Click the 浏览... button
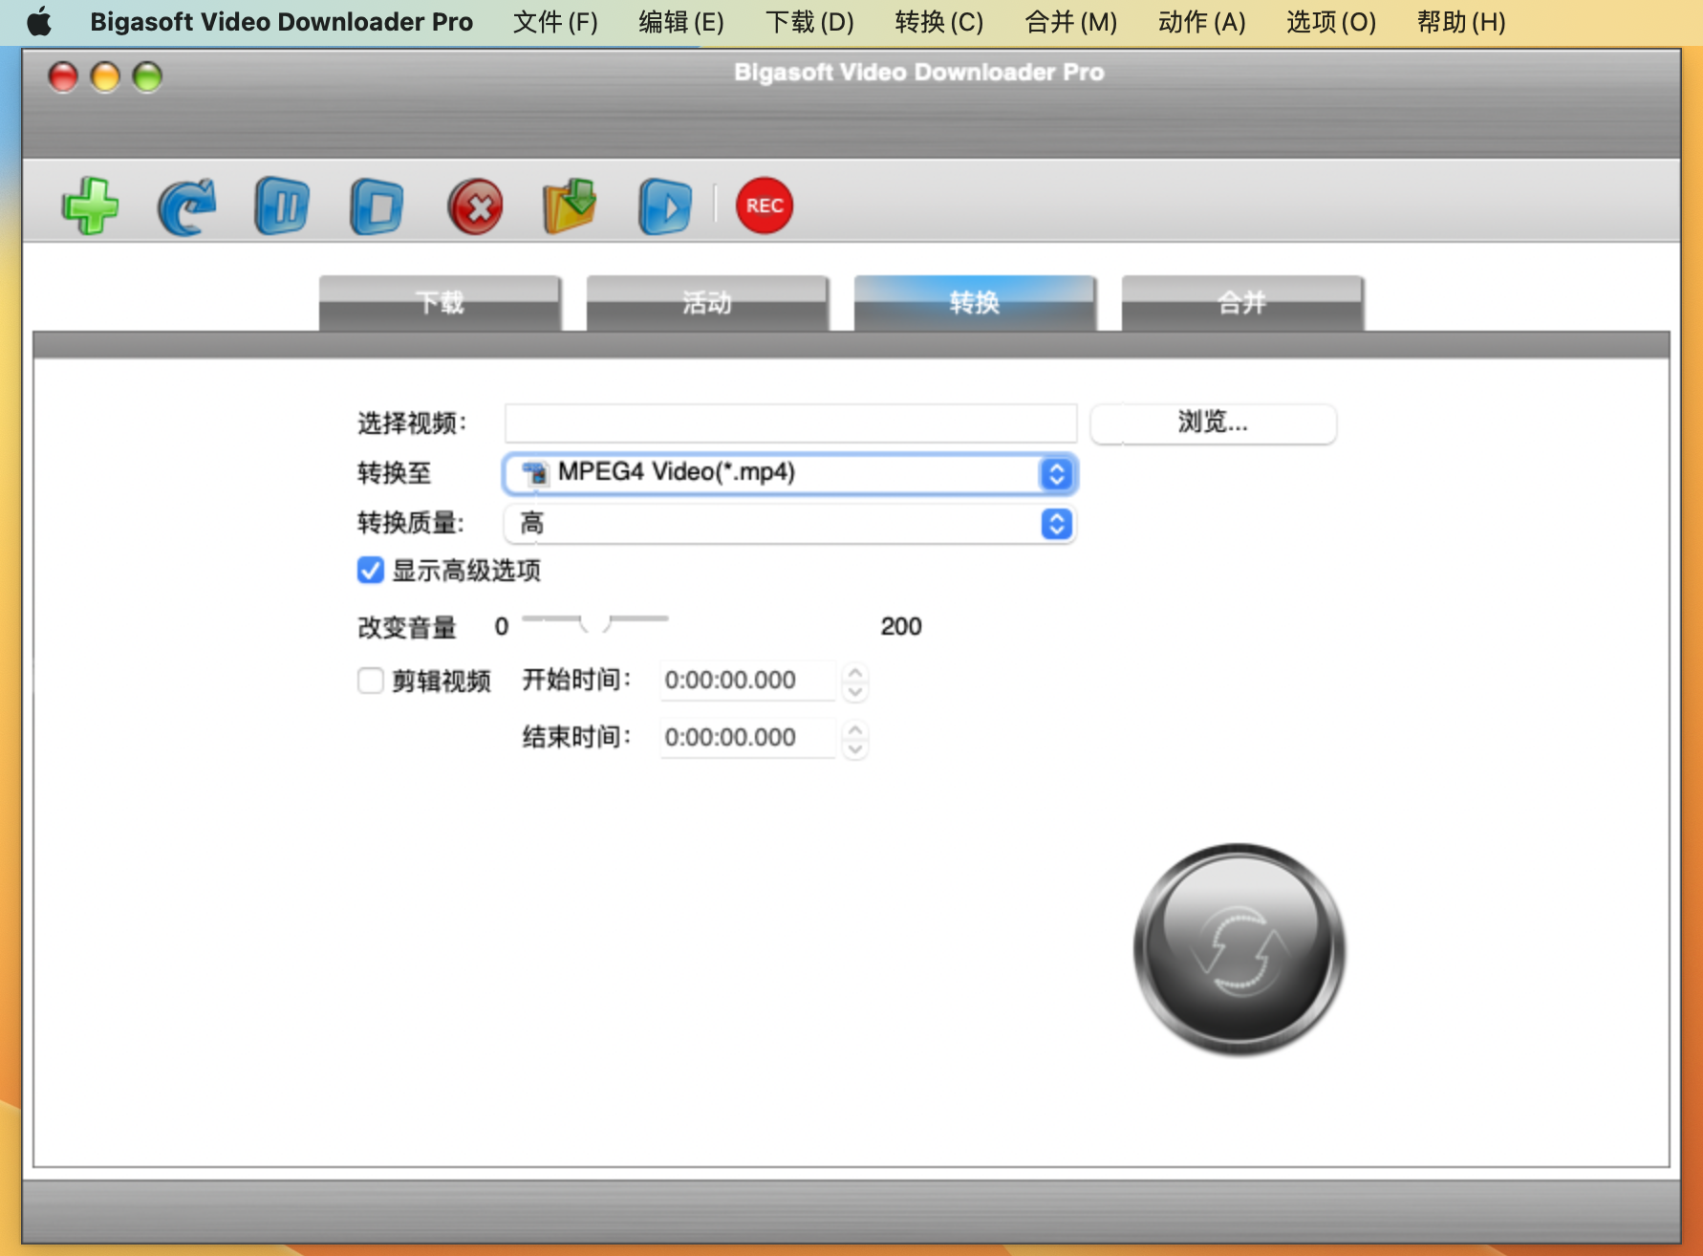Screen dimensions: 1703x1256 (x=1213, y=422)
